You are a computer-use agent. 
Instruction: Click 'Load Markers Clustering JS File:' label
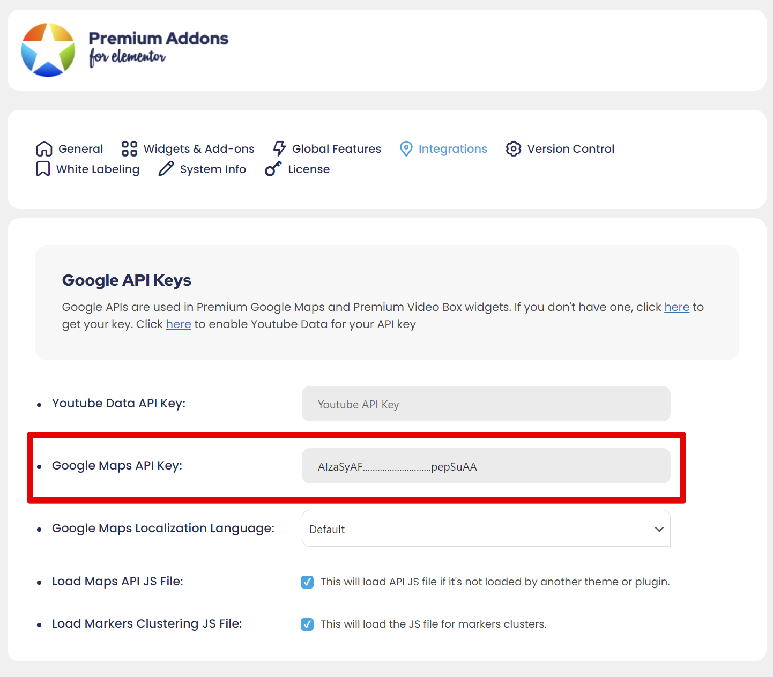147,623
